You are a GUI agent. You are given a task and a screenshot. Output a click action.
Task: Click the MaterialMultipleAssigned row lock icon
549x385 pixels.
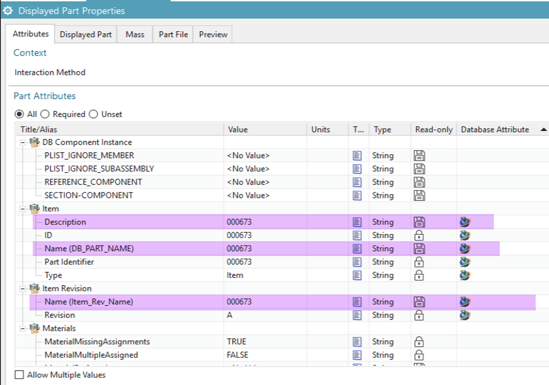[419, 355]
